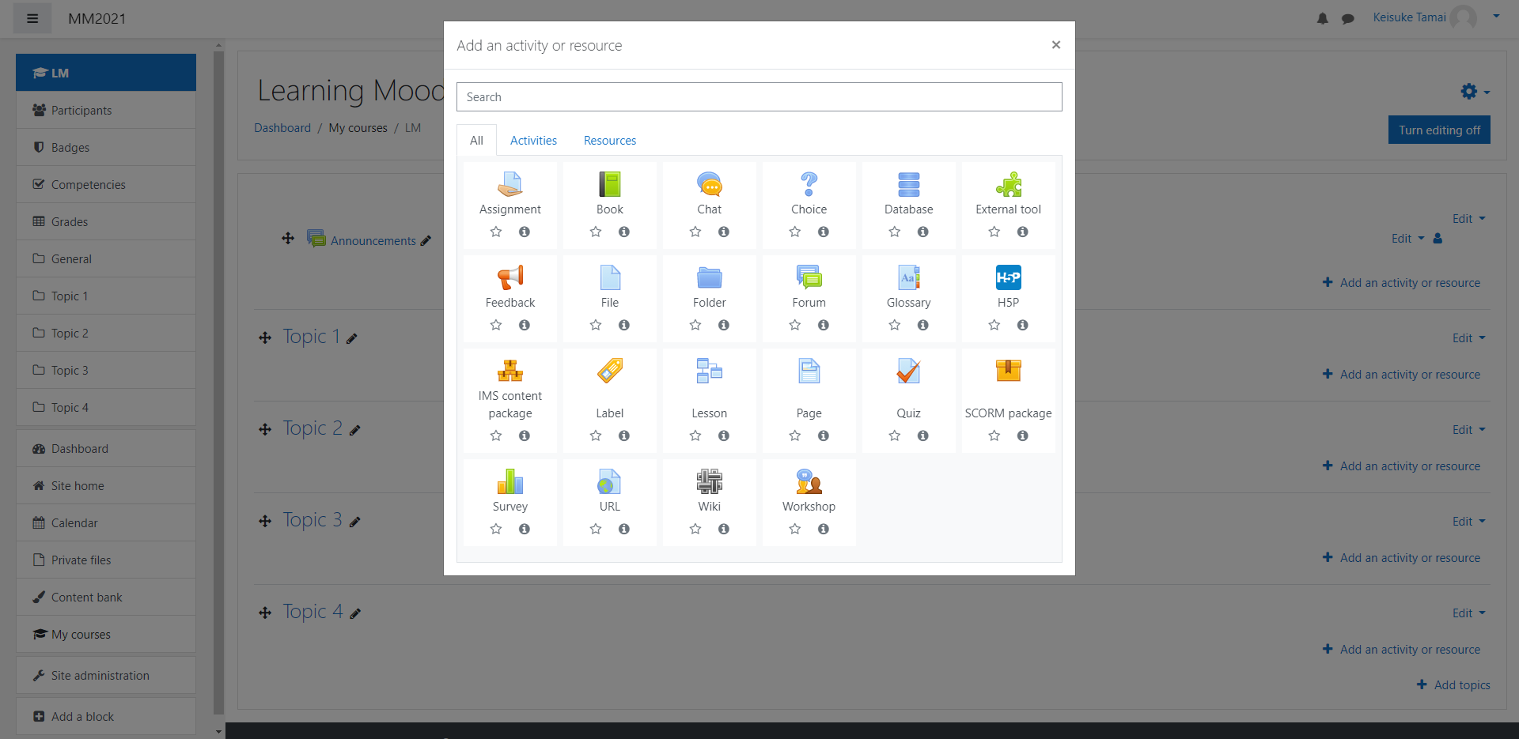This screenshot has width=1519, height=739.
Task: Open the Edit dropdown for Topic 4
Action: 1469,613
